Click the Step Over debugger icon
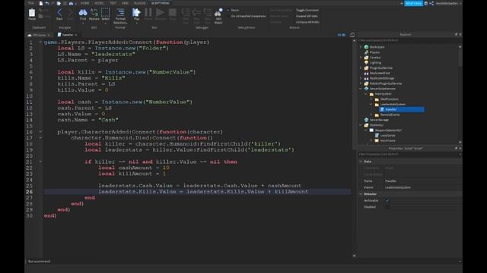 (196, 12)
